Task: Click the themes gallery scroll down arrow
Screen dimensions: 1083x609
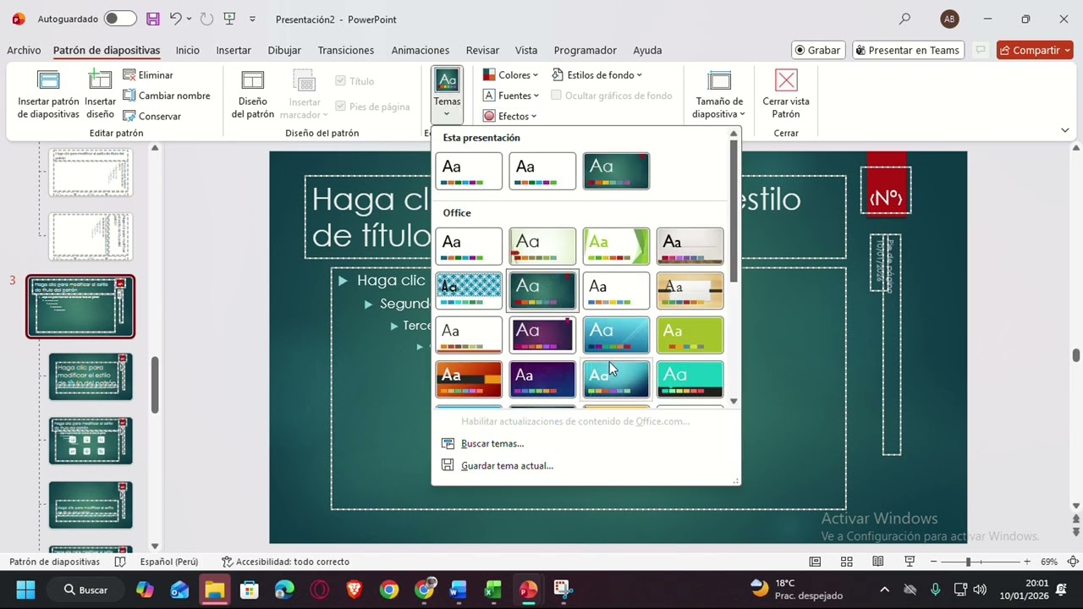Action: coord(734,402)
